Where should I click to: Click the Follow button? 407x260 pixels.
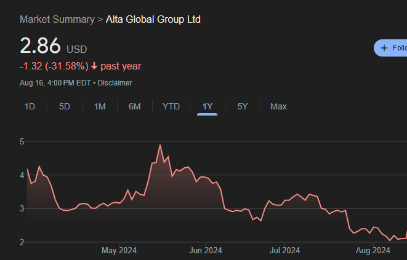click(390, 48)
